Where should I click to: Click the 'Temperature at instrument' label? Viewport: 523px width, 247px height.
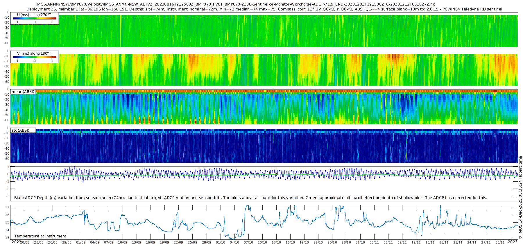[x=40, y=236]
